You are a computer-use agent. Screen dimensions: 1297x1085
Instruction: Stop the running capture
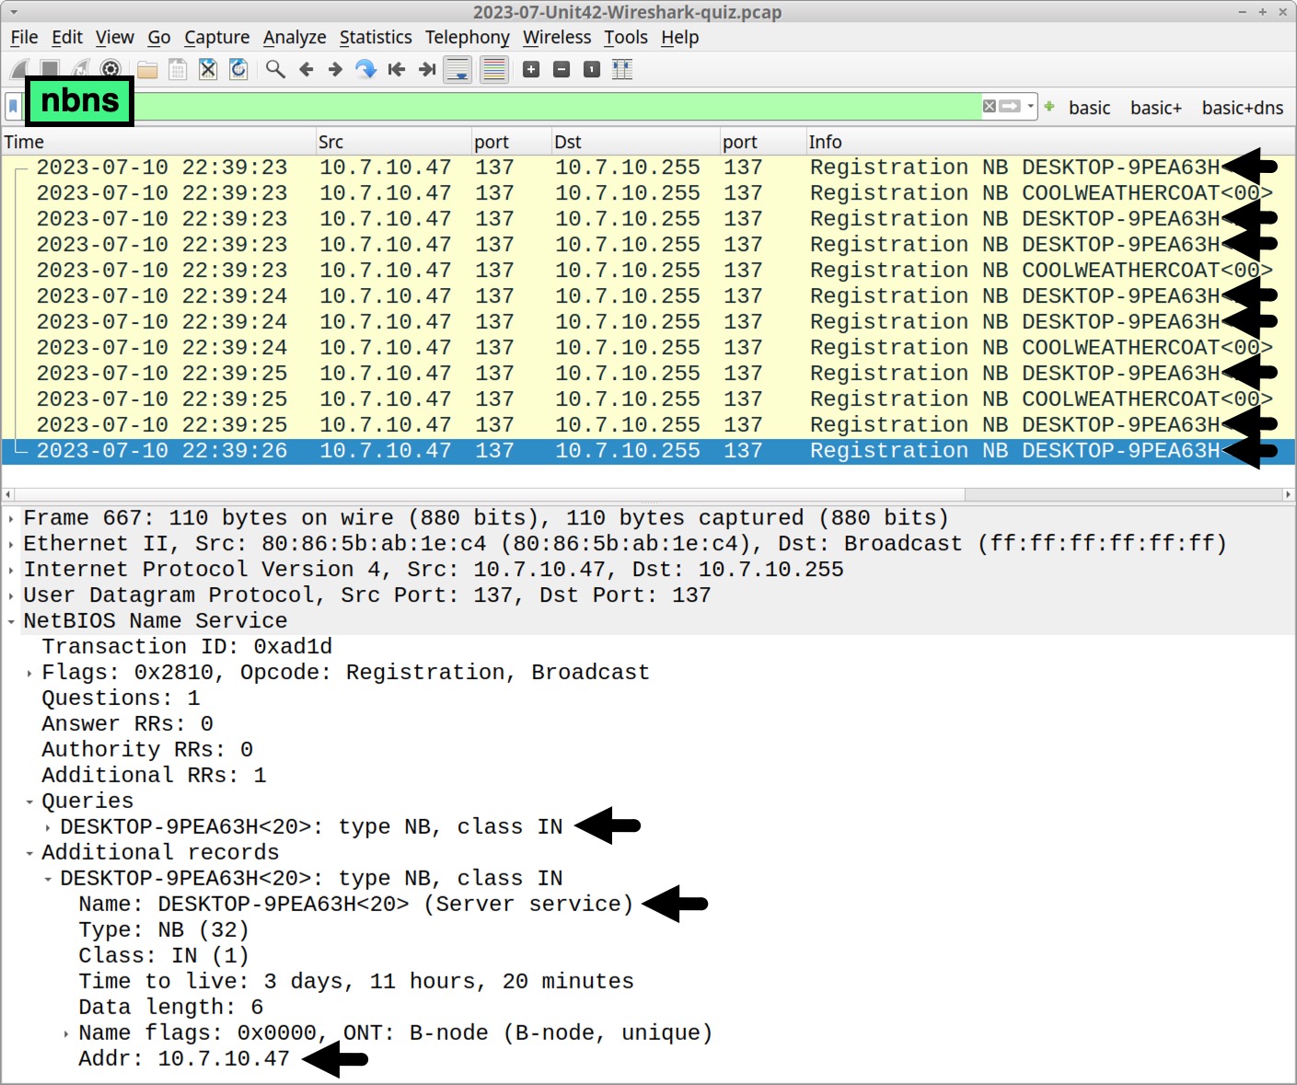pyautogui.click(x=51, y=69)
